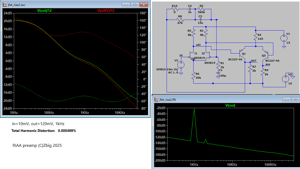Click the jfet_riaa2.asc window title
The width and height of the screenshot is (300, 169).
17,5
